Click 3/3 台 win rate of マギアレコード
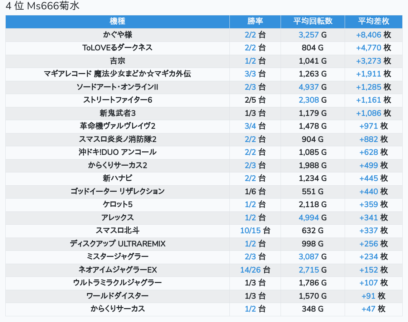Image resolution: width=408 pixels, height=322 pixels. coord(255,74)
